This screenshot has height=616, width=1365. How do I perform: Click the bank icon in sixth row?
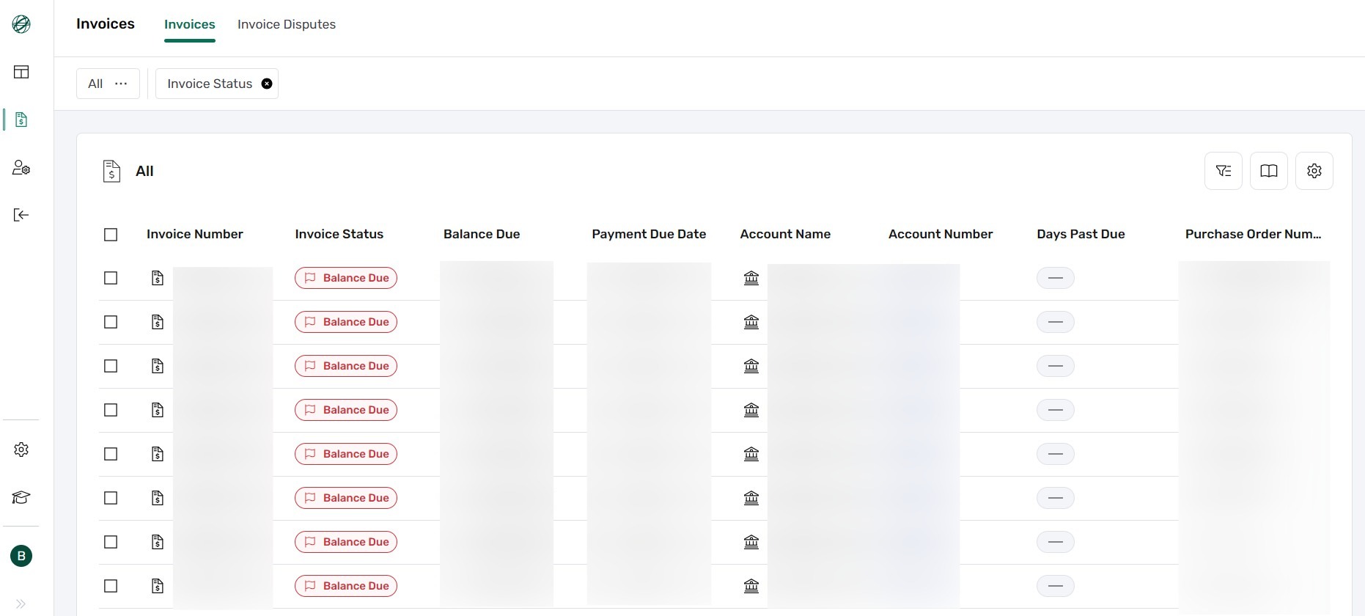(x=751, y=498)
